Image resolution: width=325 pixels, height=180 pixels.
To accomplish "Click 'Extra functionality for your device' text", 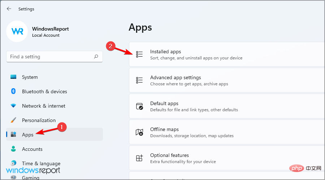I will tap(183, 162).
